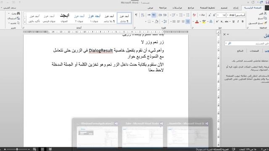Click the word count in the status bar

tap(248, 149)
